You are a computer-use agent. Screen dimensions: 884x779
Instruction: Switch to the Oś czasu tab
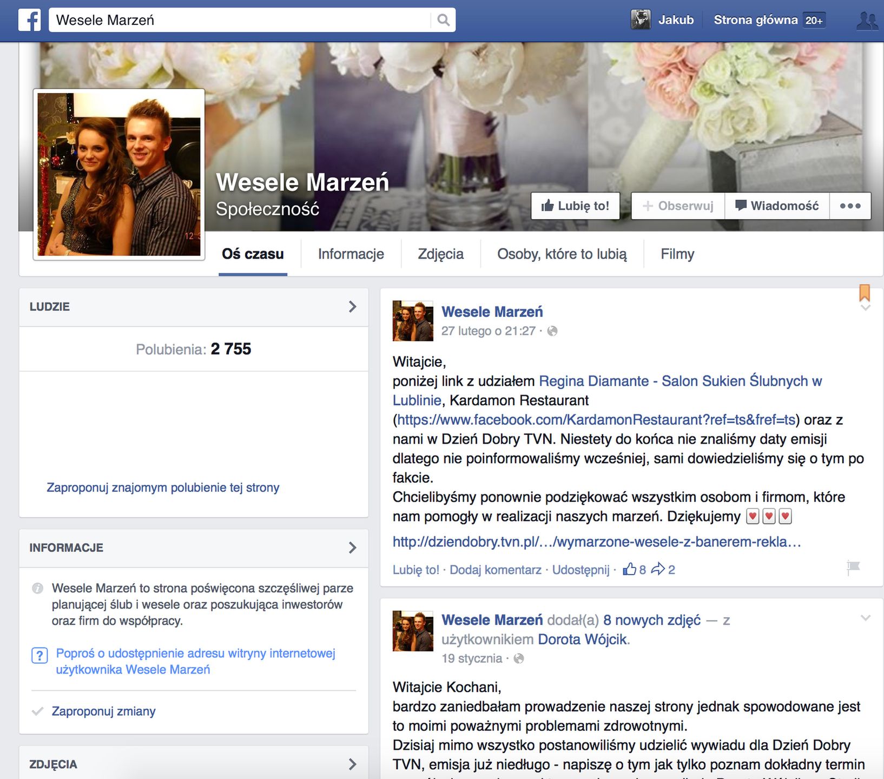pos(253,254)
